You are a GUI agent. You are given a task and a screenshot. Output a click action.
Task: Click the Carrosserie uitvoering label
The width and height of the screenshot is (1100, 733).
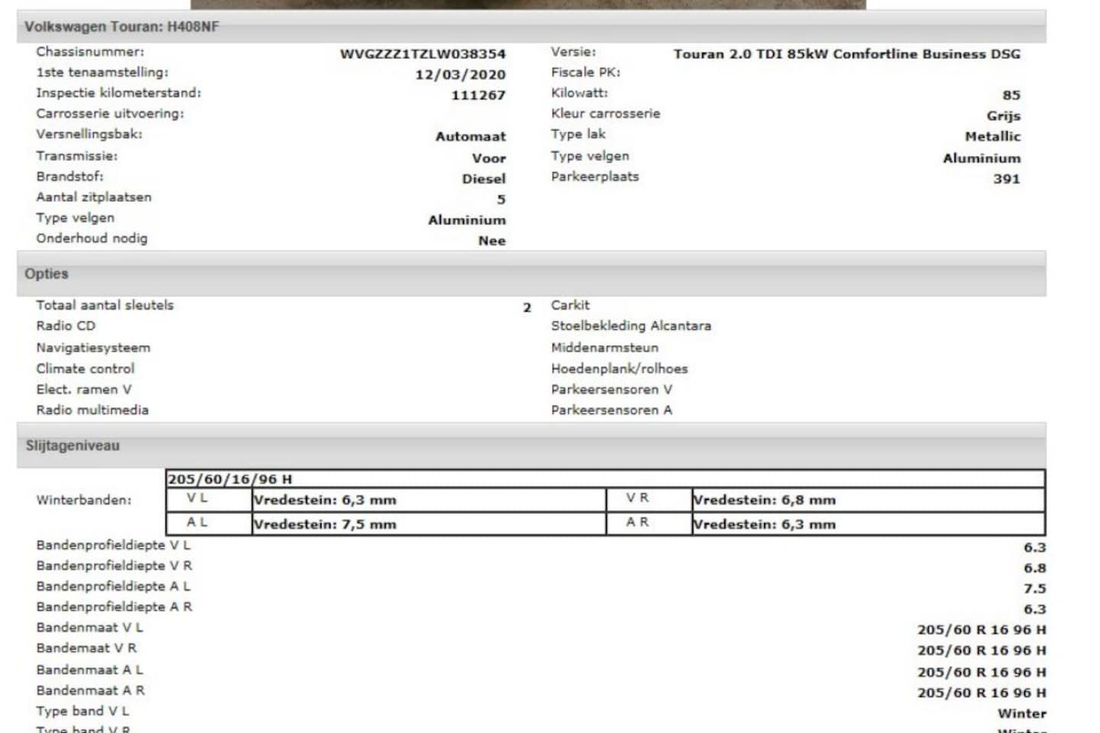point(110,114)
